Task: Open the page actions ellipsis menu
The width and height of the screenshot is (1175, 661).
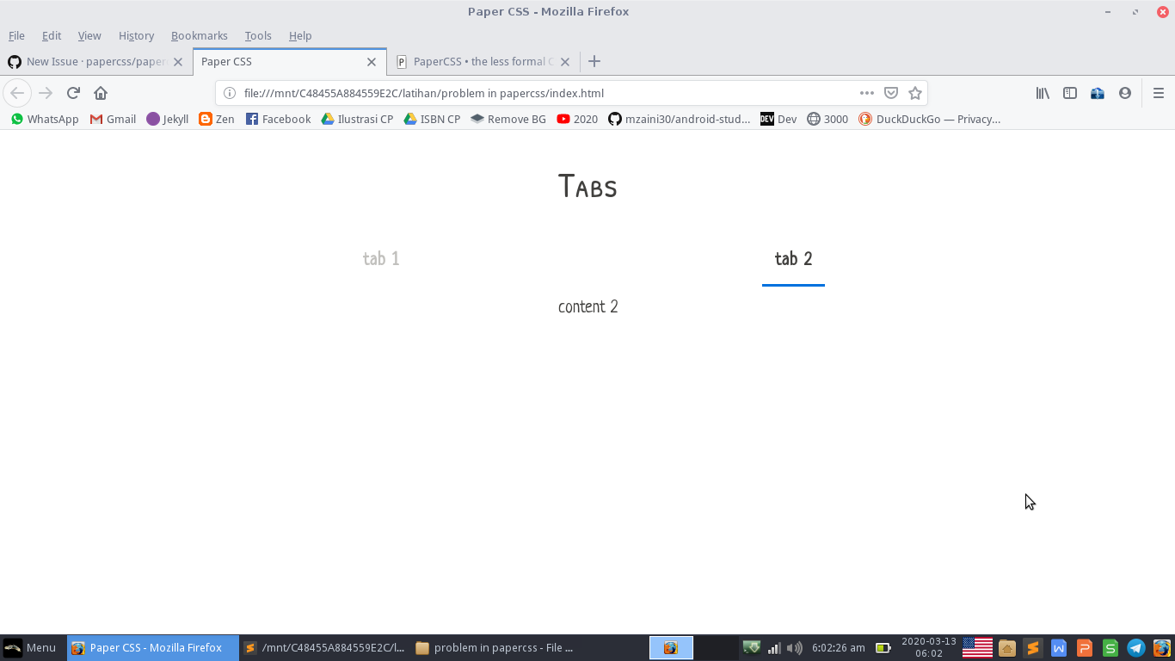Action: (x=866, y=93)
